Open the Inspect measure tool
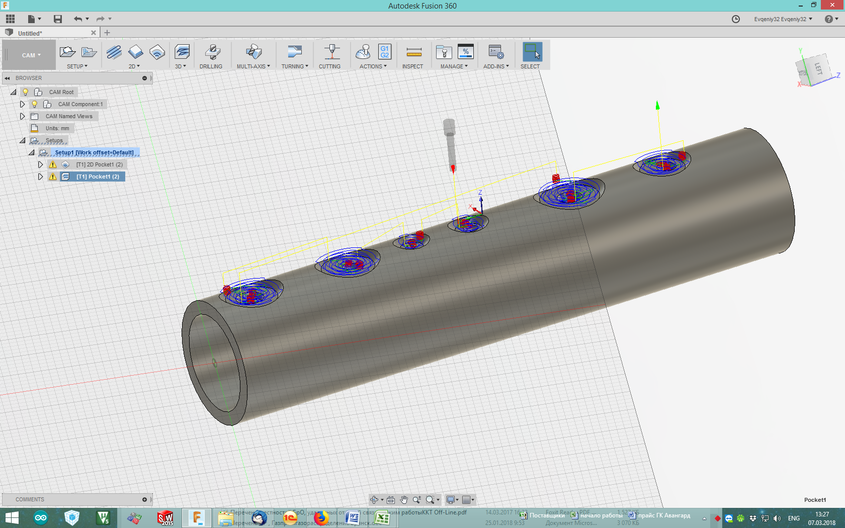Image resolution: width=845 pixels, height=528 pixels. coord(413,52)
